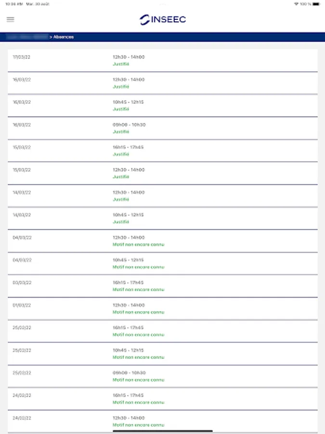Open the 24/02/22 16h15 - 17h45 absence
The height and width of the screenshot is (434, 325).
point(163,399)
